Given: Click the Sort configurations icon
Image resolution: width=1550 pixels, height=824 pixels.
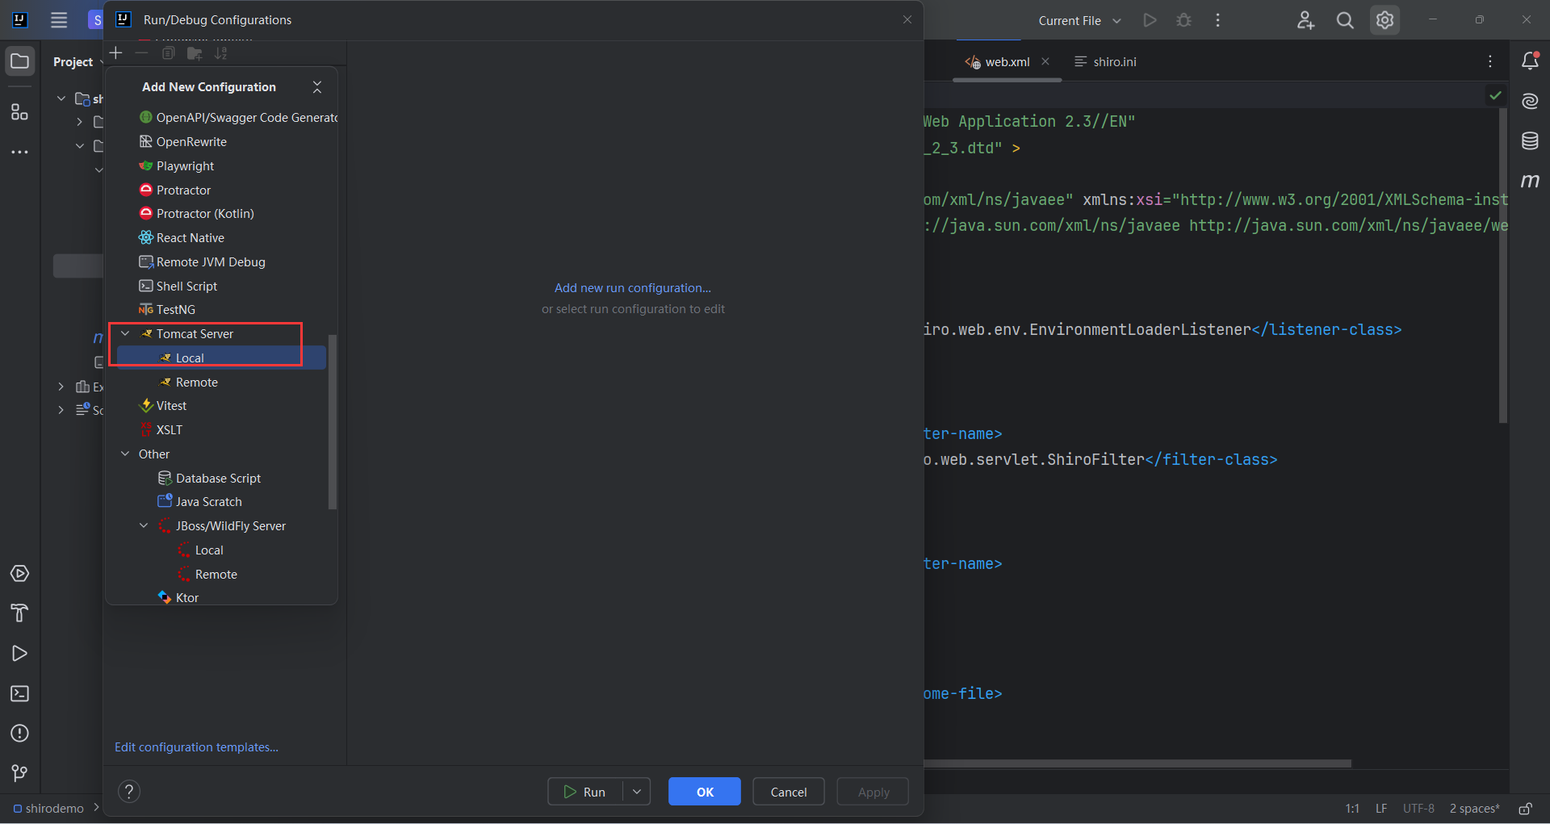Looking at the screenshot, I should pos(221,53).
